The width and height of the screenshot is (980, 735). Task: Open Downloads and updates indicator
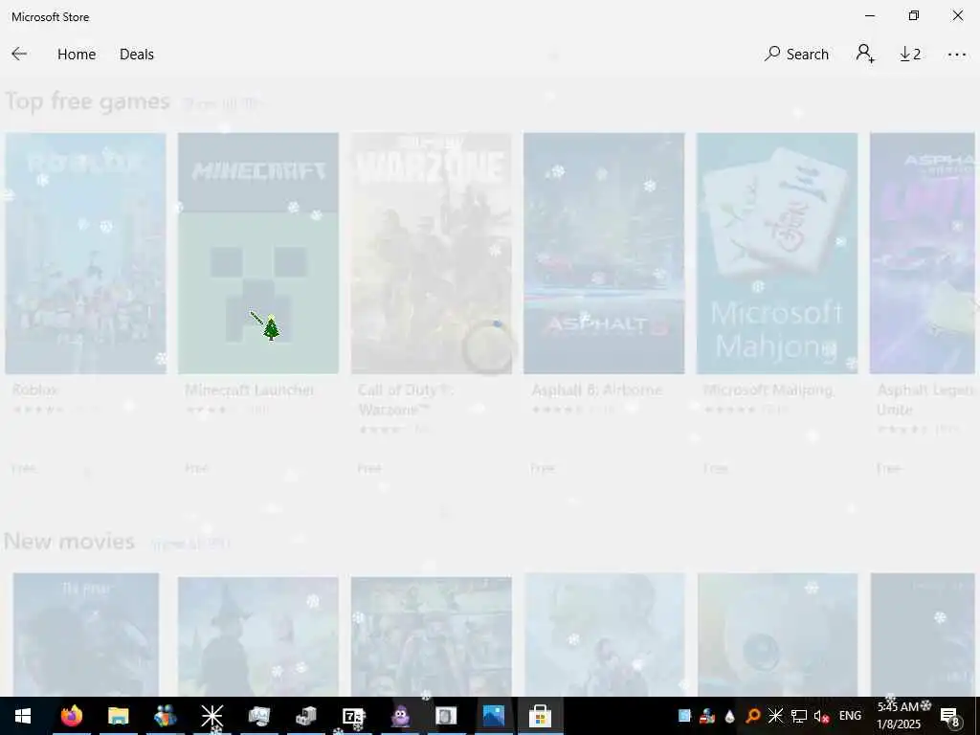[910, 55]
